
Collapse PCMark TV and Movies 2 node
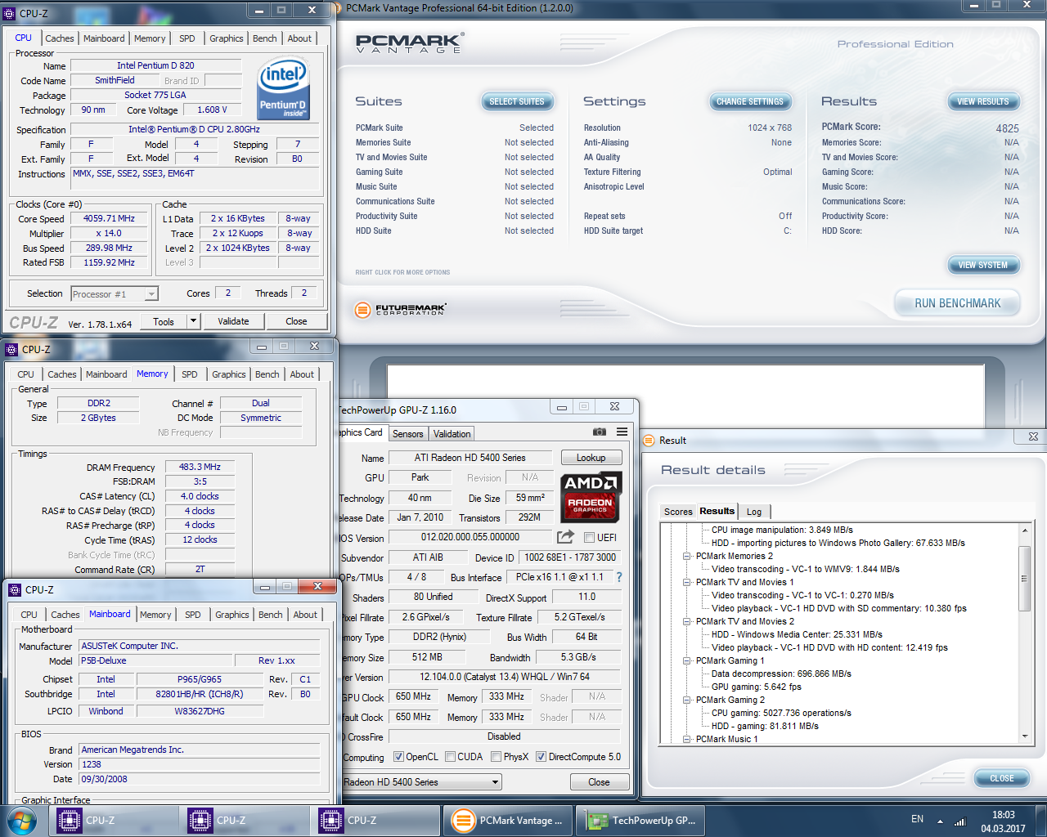687,621
